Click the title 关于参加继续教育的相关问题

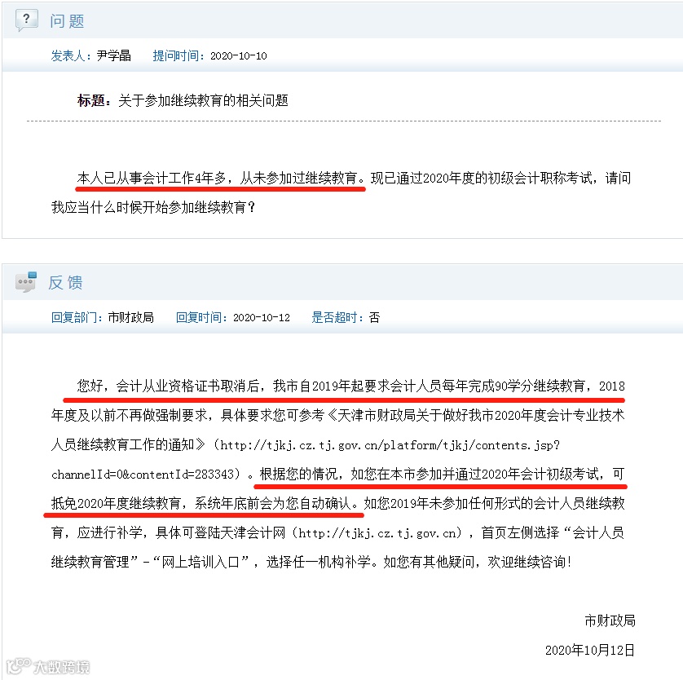[x=203, y=100]
